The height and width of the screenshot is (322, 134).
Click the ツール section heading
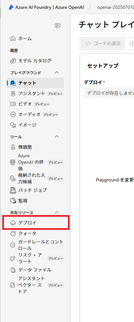16,137
